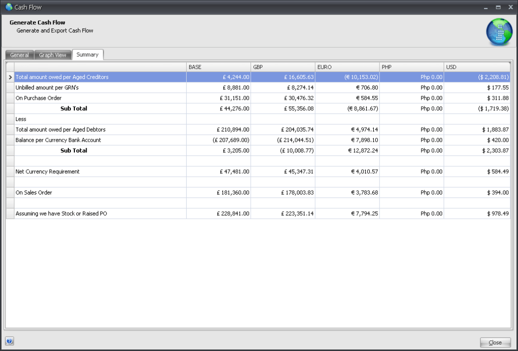This screenshot has width=518, height=351.
Task: Click BASE cell (£ 207,689.00)
Action: [219, 140]
